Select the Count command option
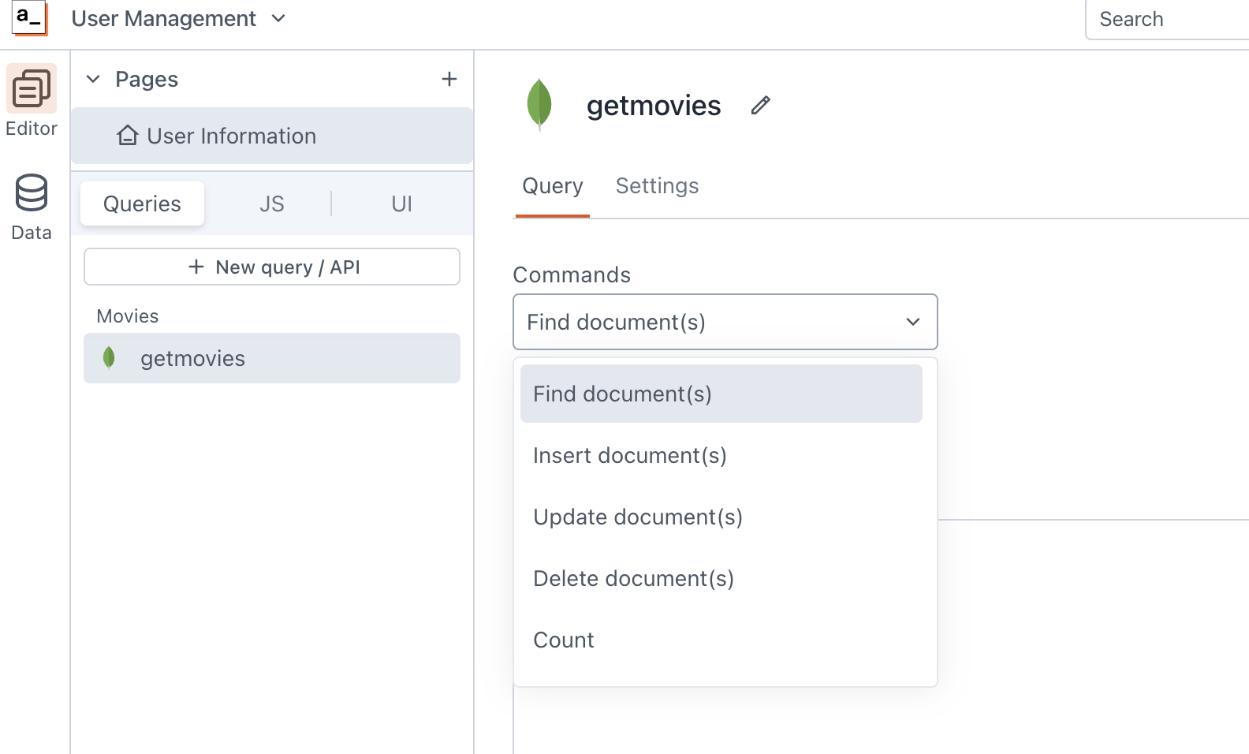Image resolution: width=1249 pixels, height=754 pixels. (x=563, y=640)
